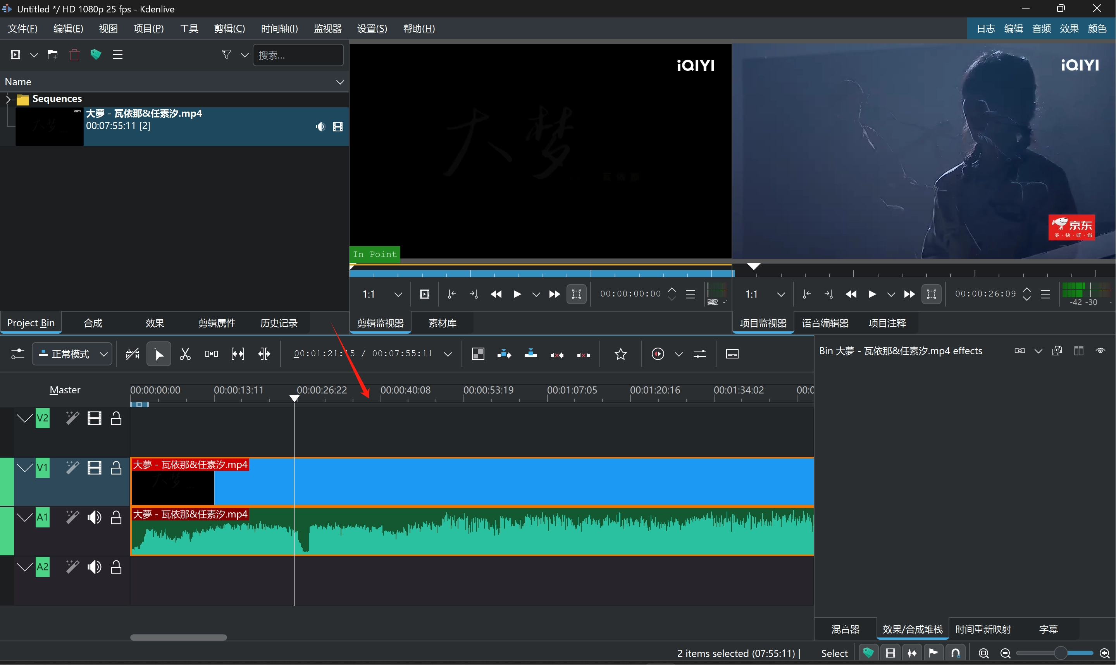Screen dimensions: 1116x665
Task: Open project monitor 1:1 zoom dropdown
Action: click(781, 295)
